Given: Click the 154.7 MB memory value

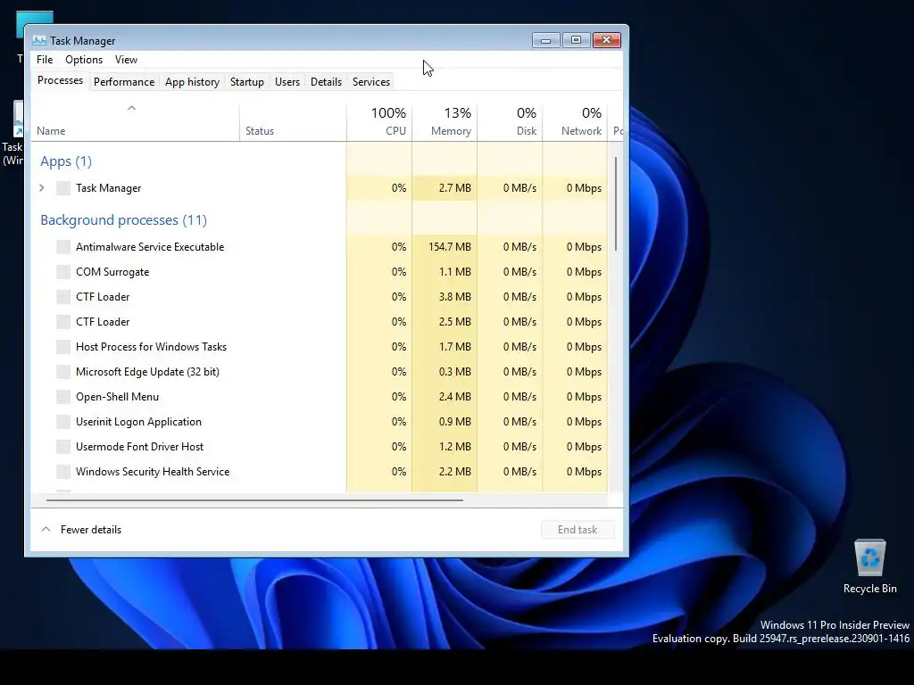Looking at the screenshot, I should [x=450, y=247].
